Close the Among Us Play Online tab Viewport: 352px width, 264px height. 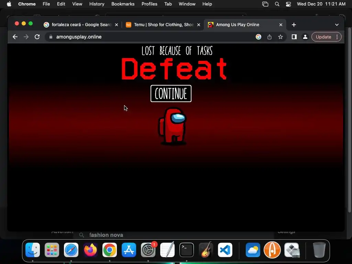click(x=281, y=25)
